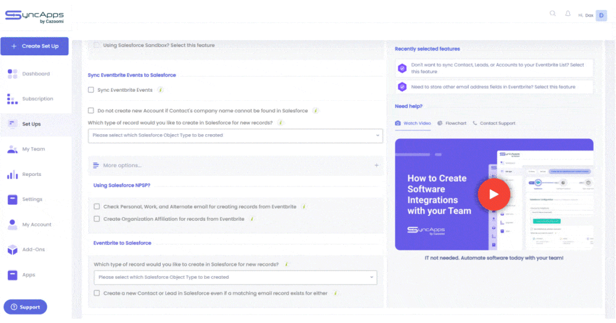Open Reports menu item

[31, 174]
